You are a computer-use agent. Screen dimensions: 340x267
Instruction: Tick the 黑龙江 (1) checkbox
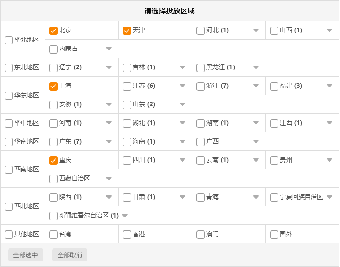pyautogui.click(x=201, y=68)
